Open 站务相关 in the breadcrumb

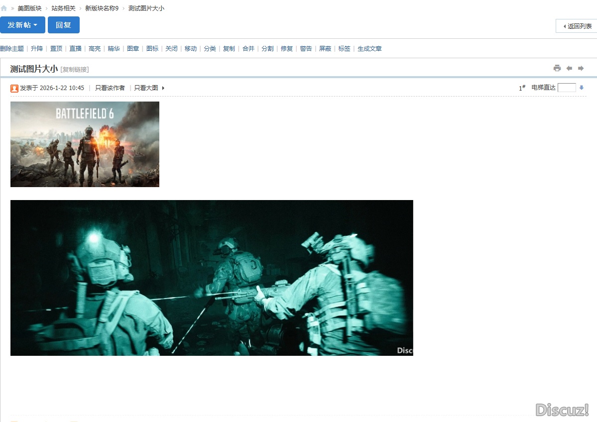[63, 8]
